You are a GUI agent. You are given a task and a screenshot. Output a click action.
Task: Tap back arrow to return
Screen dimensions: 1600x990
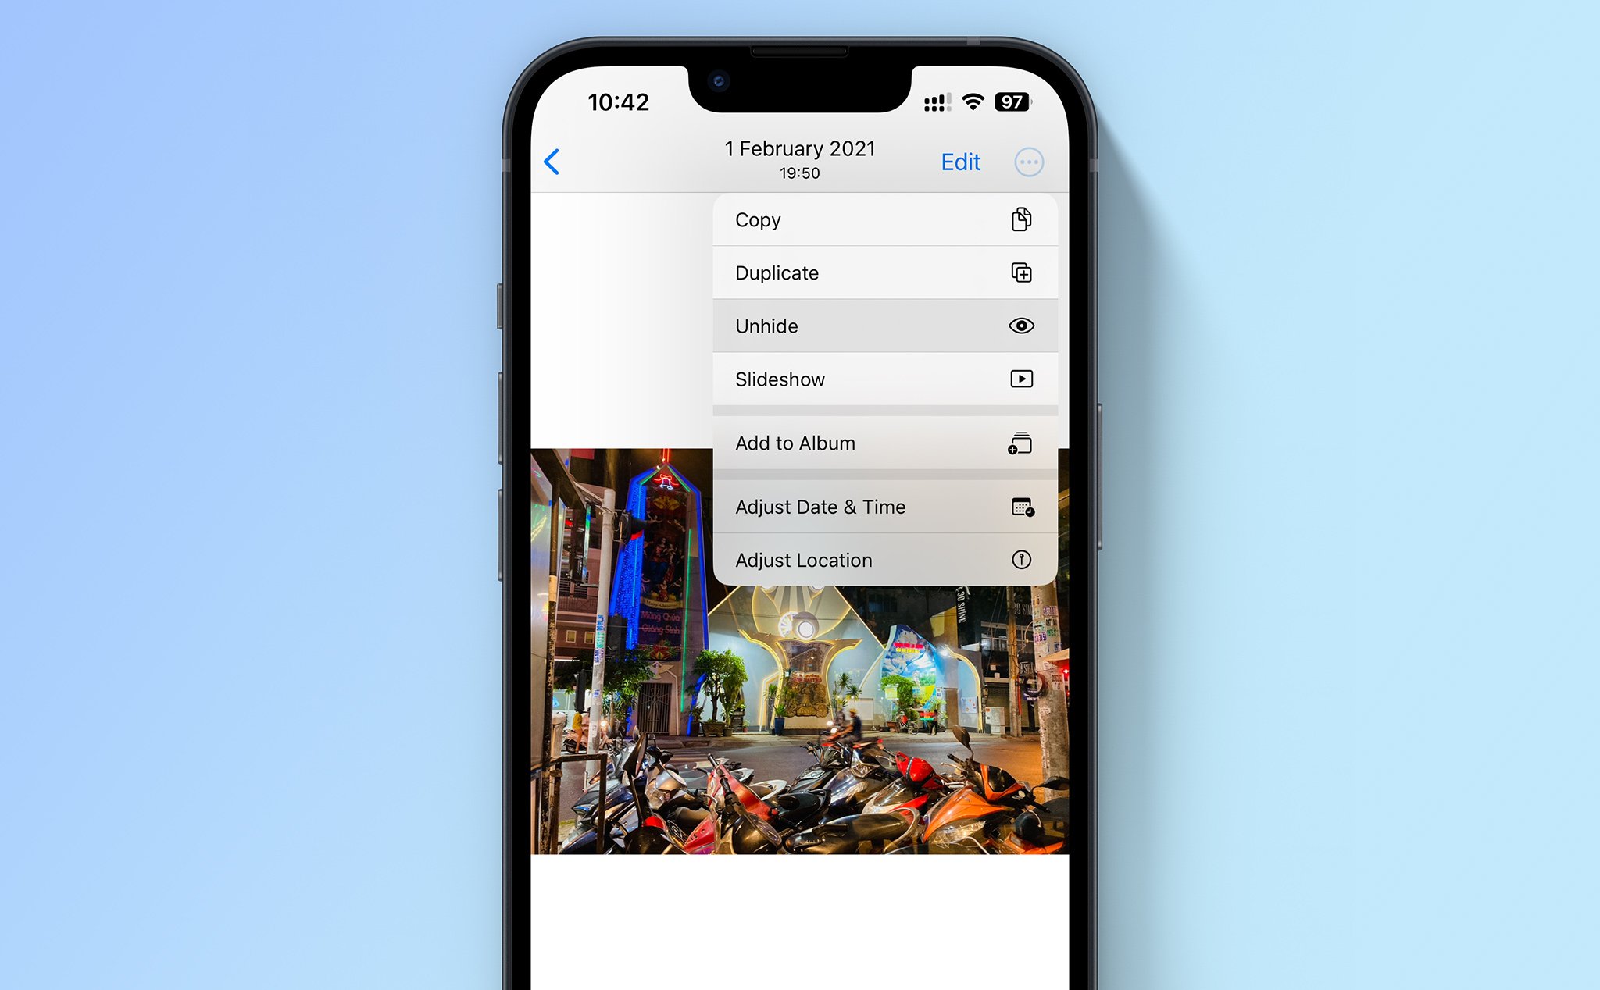point(554,161)
